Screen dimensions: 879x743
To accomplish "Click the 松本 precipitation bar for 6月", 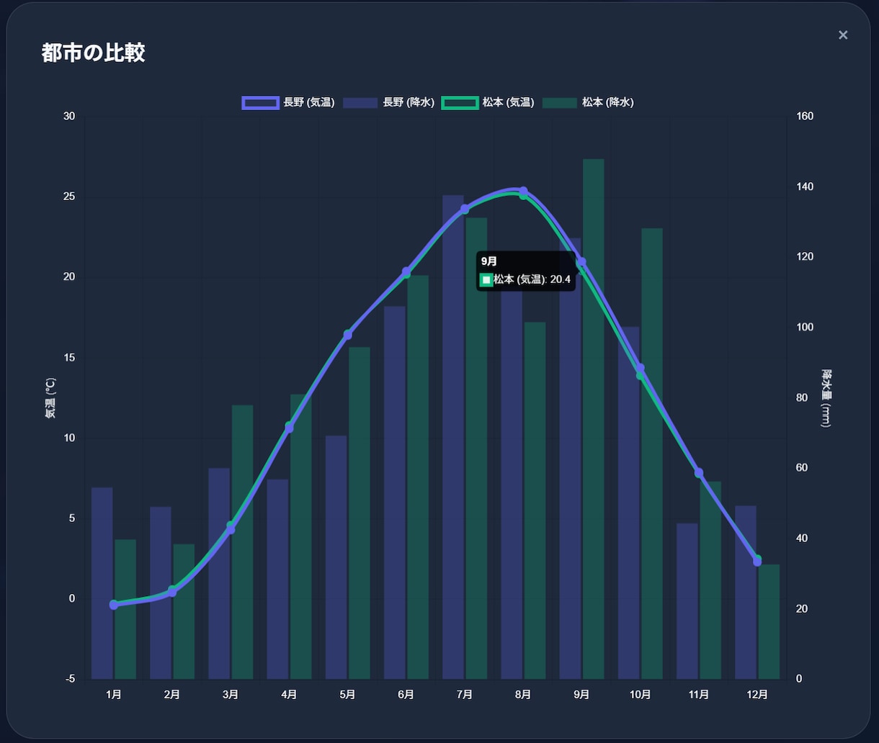I will coord(418,477).
